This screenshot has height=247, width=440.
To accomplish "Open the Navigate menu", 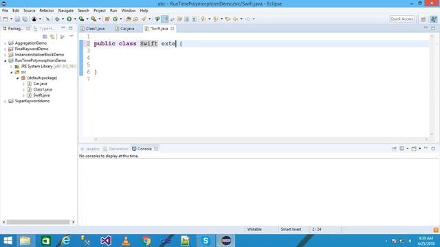I will pyautogui.click(x=66, y=11).
